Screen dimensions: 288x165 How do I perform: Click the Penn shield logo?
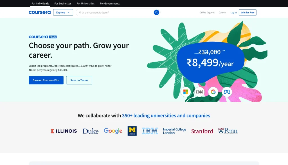coord(228,131)
